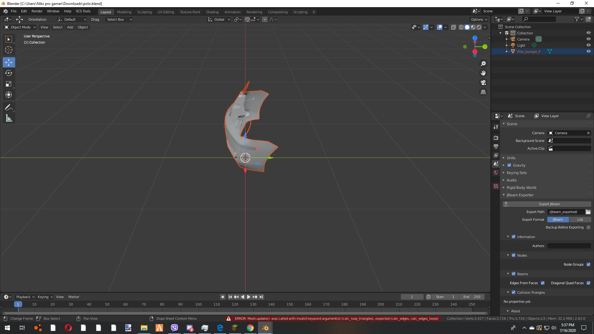Select the Rotate tool in toolbar
Screen dimensions: 594x334
tap(9, 73)
